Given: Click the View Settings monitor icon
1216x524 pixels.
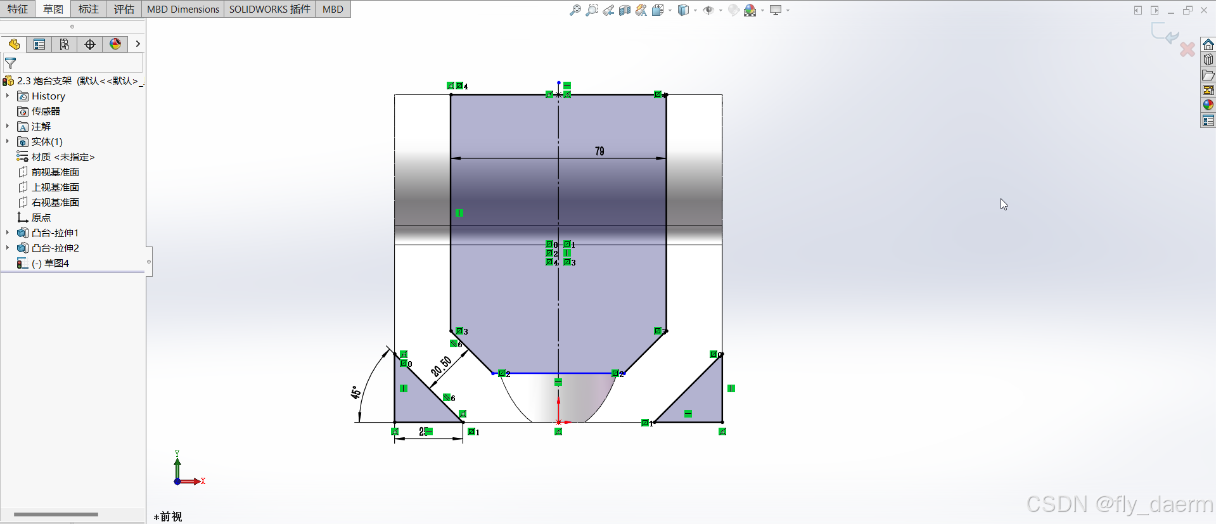Looking at the screenshot, I should point(776,10).
